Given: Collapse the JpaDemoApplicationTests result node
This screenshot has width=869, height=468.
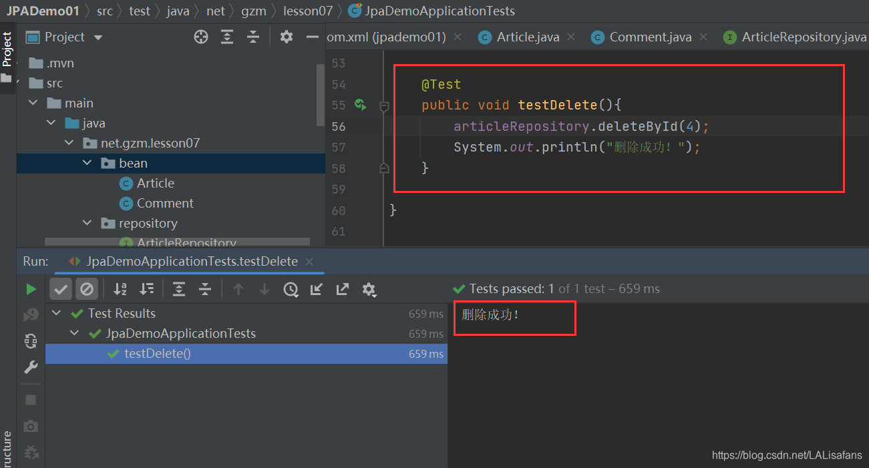Looking at the screenshot, I should 75,334.
